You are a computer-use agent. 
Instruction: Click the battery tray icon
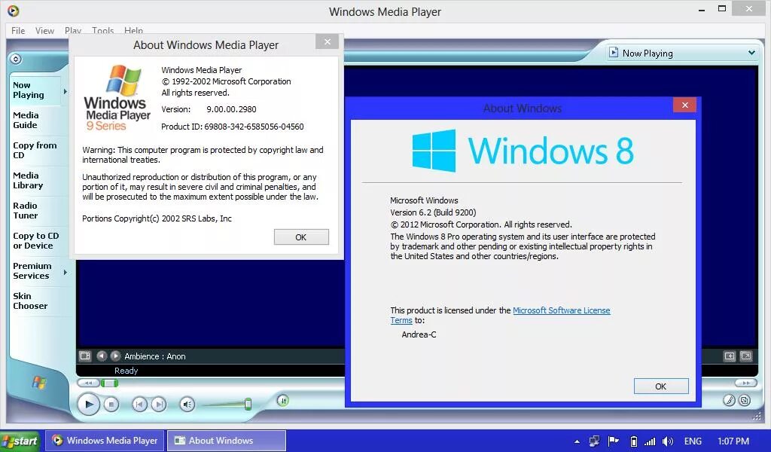[x=634, y=441]
